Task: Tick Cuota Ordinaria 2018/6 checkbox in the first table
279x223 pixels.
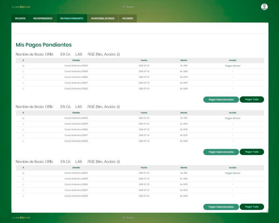Action: coord(23,77)
